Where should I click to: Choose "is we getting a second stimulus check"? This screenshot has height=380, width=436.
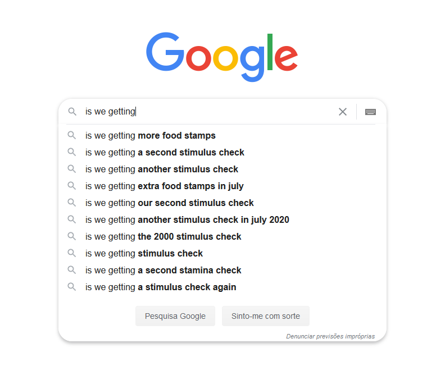pos(165,152)
